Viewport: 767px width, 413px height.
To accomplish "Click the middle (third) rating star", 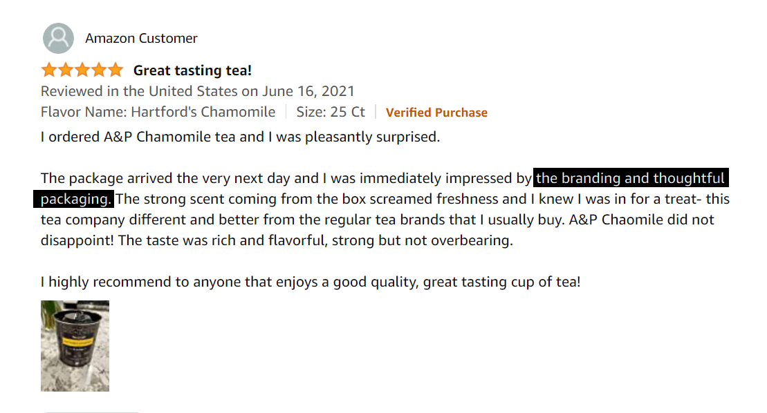I will coord(82,70).
